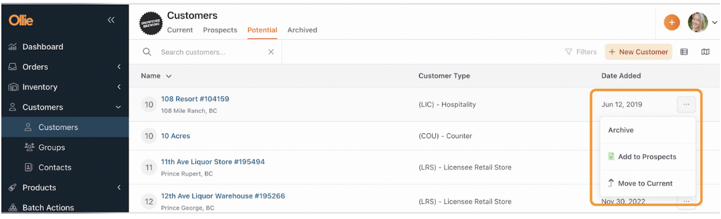Sort by Name column header arrow

pyautogui.click(x=169, y=76)
